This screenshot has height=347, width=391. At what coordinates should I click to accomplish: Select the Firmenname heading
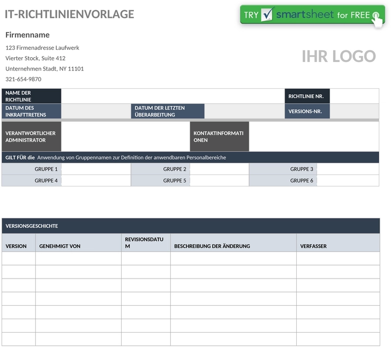click(x=27, y=35)
